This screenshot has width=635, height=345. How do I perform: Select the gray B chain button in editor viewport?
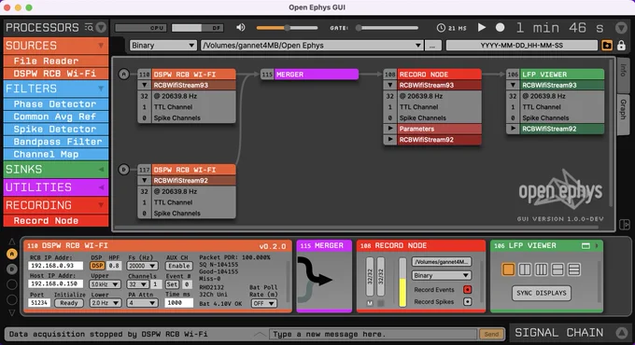12,269
